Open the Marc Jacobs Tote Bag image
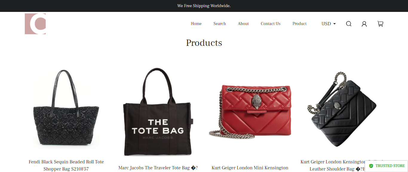 tap(158, 112)
